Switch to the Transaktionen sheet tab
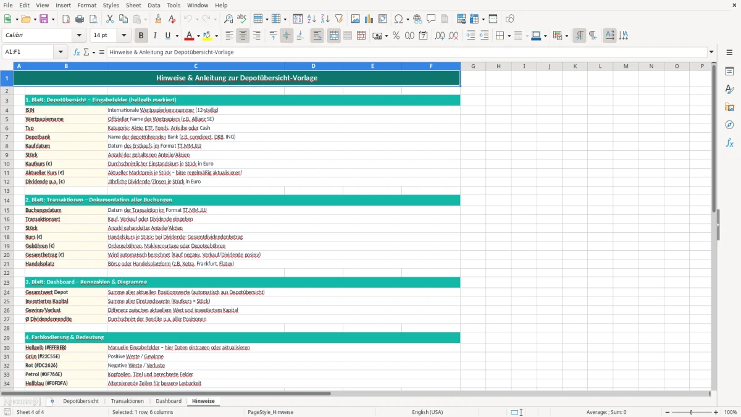 click(x=127, y=401)
